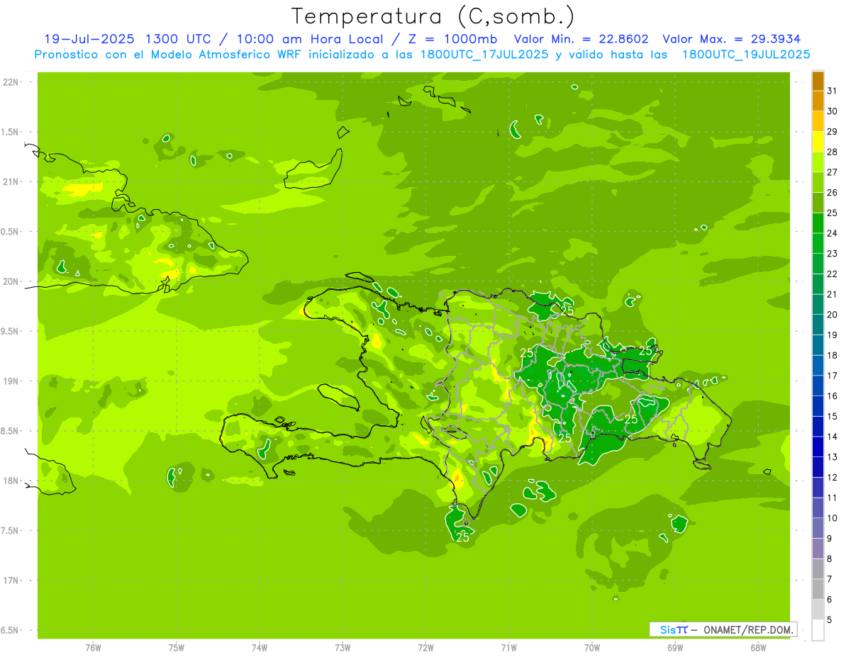Click the dark orange swatch above colorbar 31
The height and width of the screenshot is (657, 851).
(x=818, y=81)
